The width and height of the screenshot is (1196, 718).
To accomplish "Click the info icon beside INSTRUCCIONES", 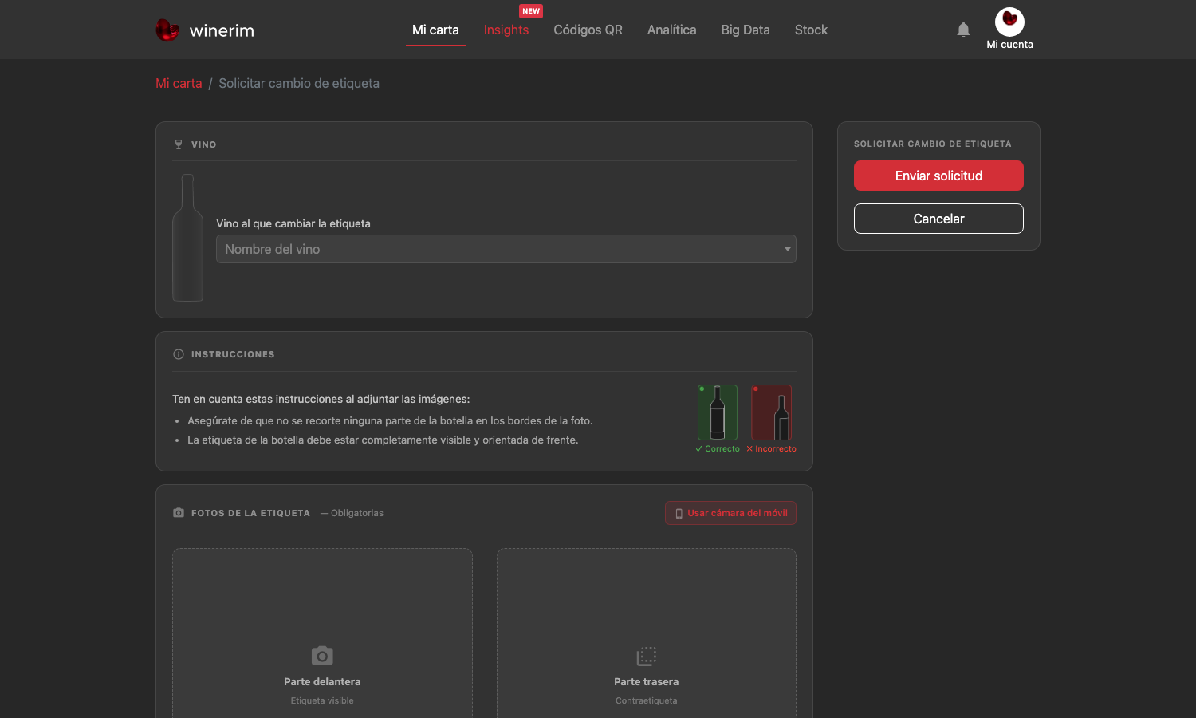I will (x=179, y=354).
